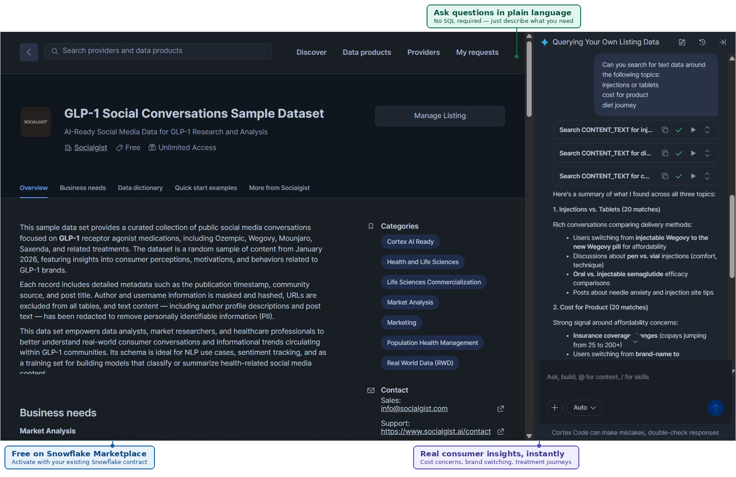The height and width of the screenshot is (477, 736).
Task: Click the chat panel scrollbar thumb
Action: pos(732,236)
